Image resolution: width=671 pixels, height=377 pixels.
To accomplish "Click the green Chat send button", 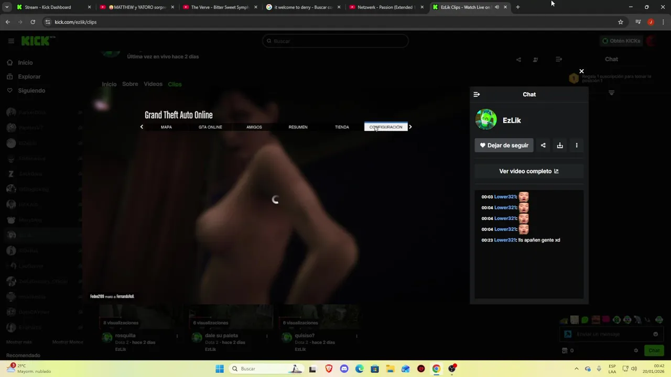I will (654, 350).
